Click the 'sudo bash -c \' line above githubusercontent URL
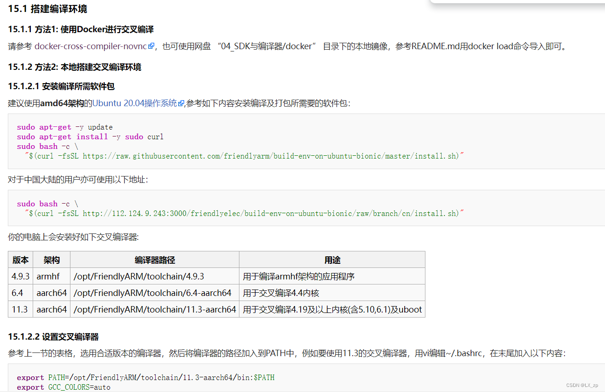Image resolution: width=605 pixels, height=392 pixels. [47, 146]
